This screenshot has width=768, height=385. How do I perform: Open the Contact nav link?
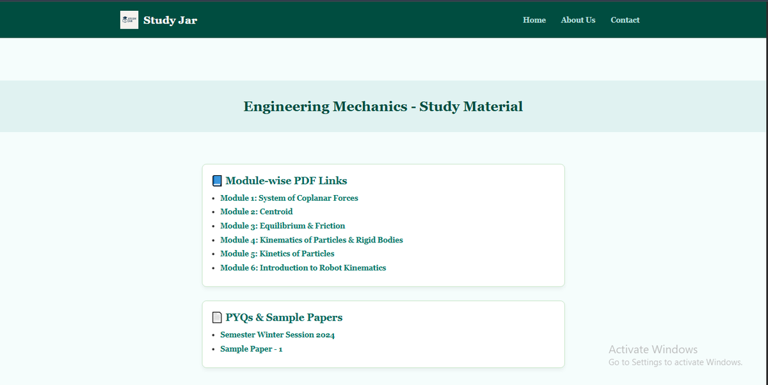point(625,20)
